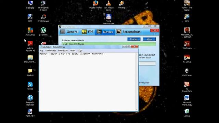Launch CortK.exe desktop icon
This screenshot has height=123, width=219.
click(187, 72)
